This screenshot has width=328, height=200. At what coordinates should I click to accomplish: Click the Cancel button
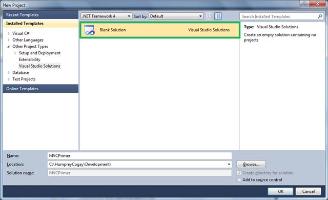click(308, 191)
